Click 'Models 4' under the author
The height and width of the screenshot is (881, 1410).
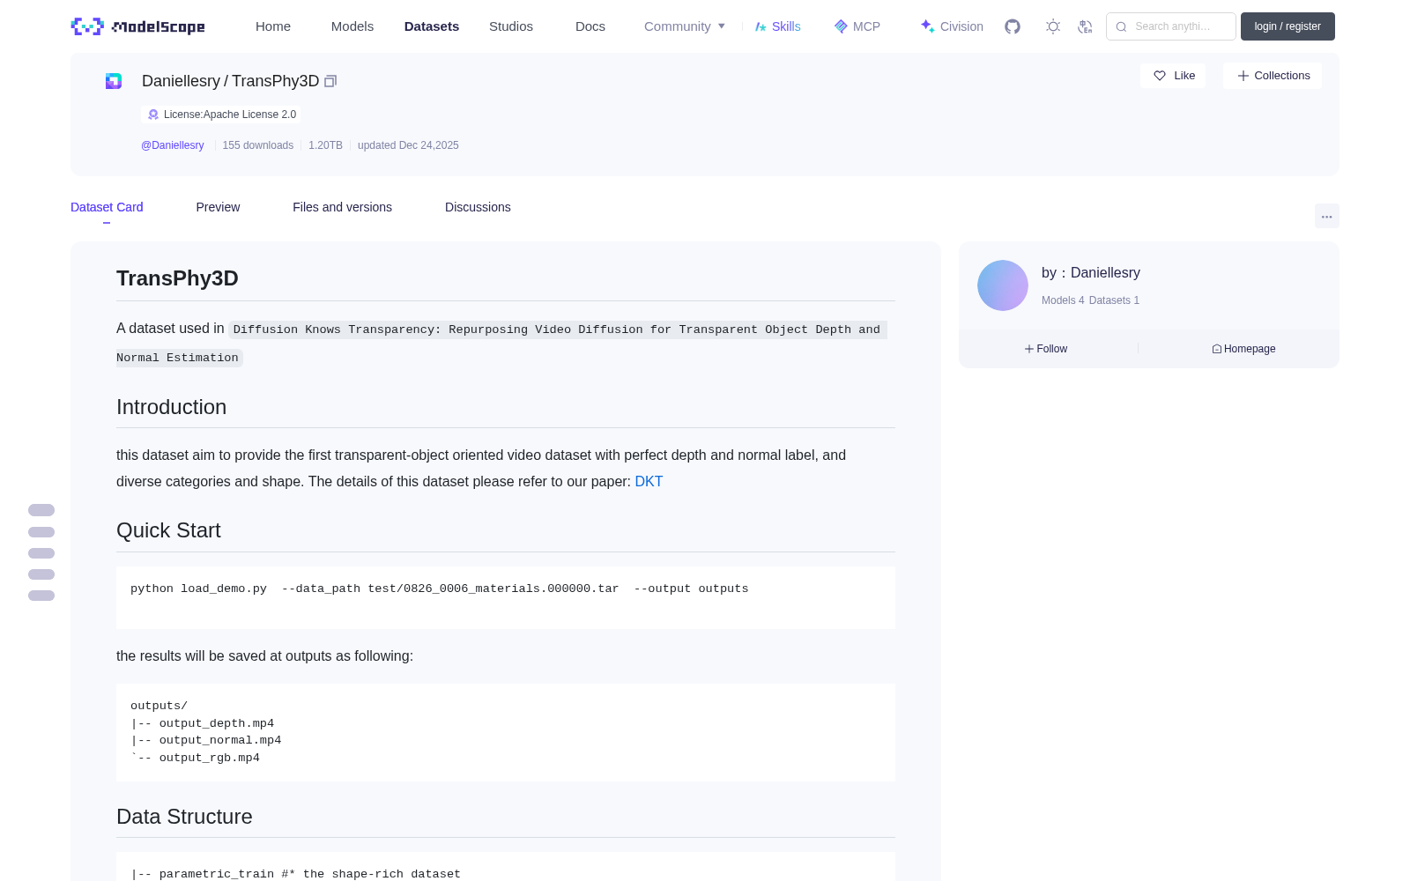pos(1063,300)
